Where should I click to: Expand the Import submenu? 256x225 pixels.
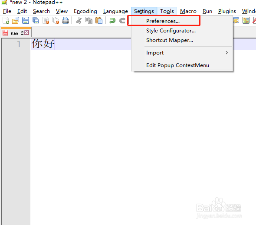point(182,53)
